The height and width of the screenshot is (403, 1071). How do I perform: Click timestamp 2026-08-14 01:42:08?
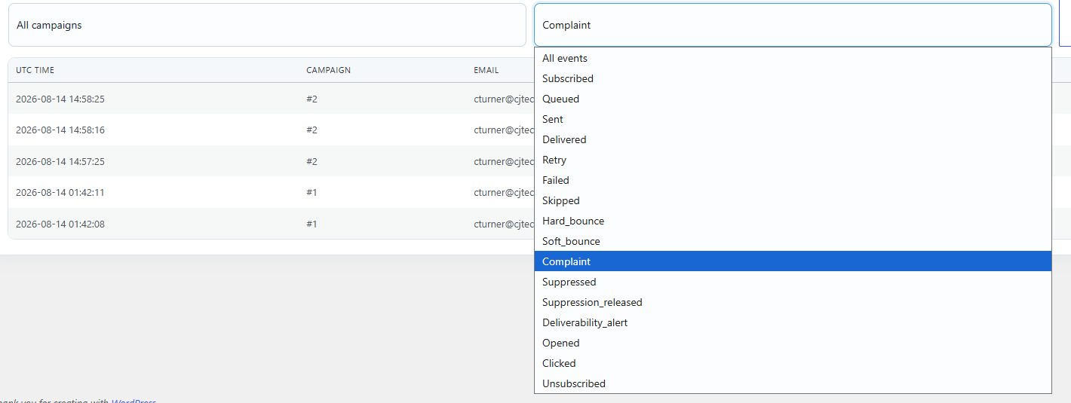[60, 224]
